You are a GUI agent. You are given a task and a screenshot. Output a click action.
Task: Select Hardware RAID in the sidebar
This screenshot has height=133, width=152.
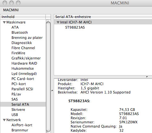pos(24,63)
